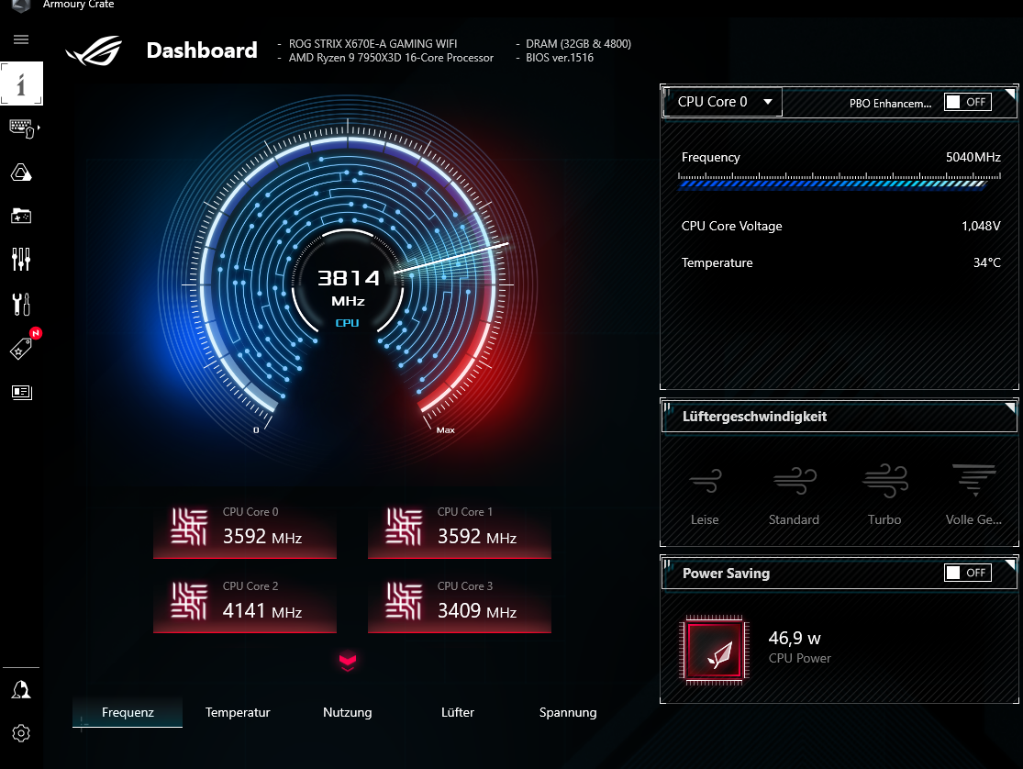The height and width of the screenshot is (769, 1023).
Task: Click the Power Saving panel title
Action: [x=726, y=574]
